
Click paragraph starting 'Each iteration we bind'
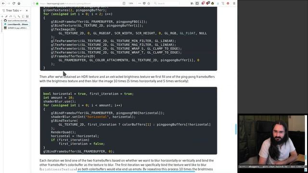(x=127, y=165)
